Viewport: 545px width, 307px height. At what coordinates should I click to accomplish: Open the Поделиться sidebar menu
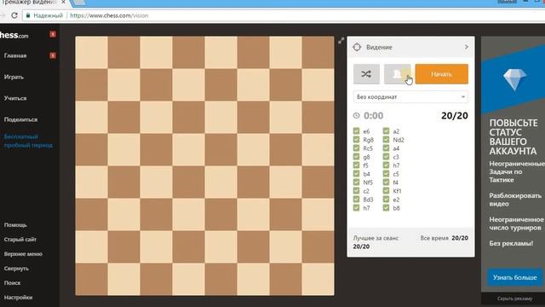[20, 119]
